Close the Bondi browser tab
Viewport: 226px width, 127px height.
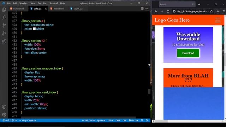(x=193, y=5)
